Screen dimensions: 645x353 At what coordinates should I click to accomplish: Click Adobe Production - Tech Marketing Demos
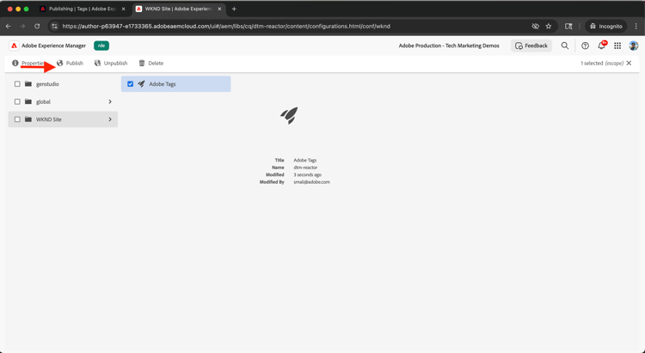pos(449,46)
